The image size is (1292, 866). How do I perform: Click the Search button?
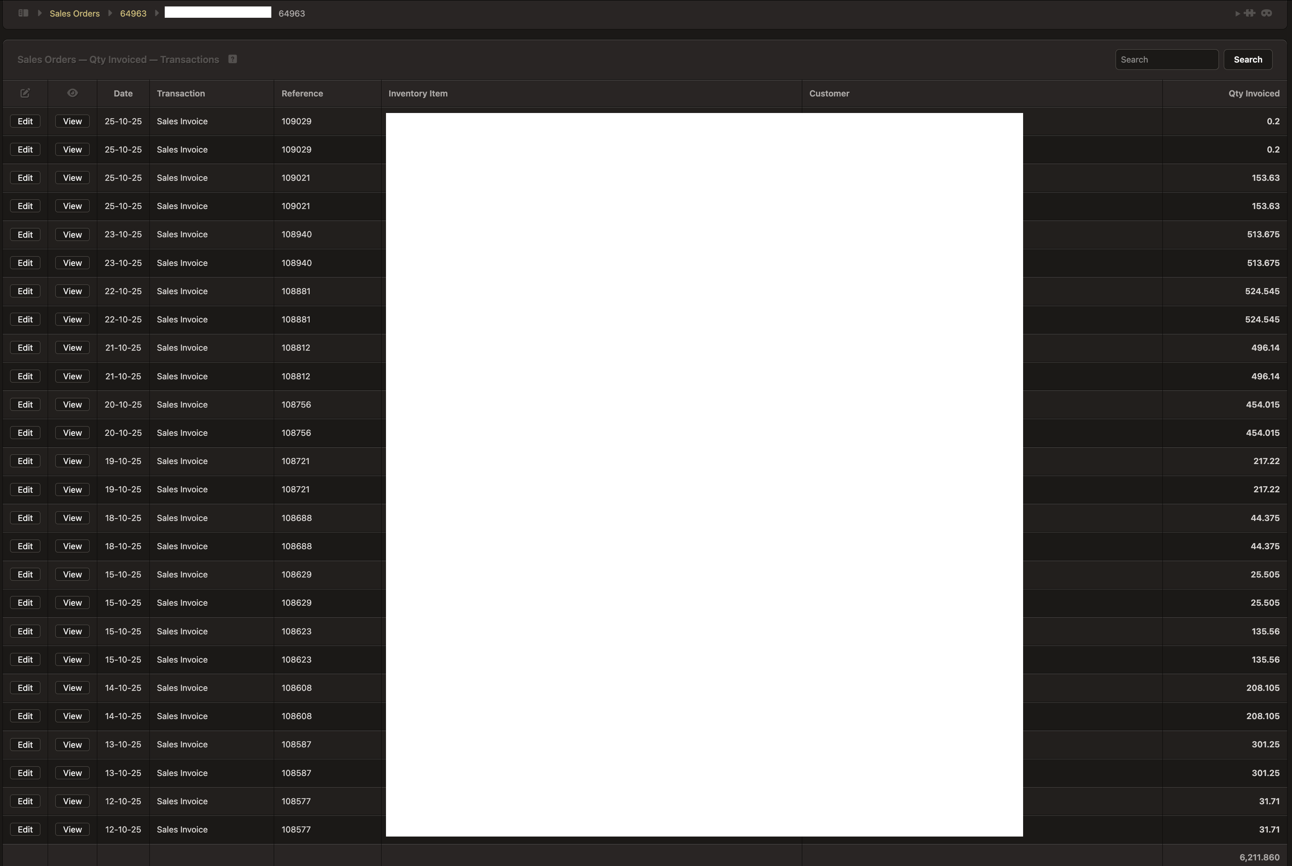pyautogui.click(x=1248, y=60)
